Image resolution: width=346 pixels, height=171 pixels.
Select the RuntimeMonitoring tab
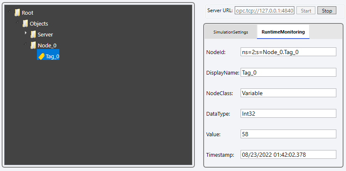coord(283,32)
